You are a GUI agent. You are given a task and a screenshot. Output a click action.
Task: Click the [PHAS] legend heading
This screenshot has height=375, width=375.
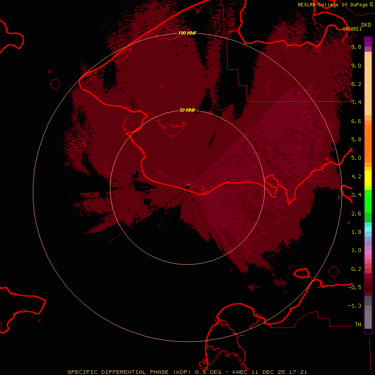coord(352,29)
